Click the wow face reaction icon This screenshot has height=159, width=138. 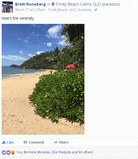pos(13,153)
